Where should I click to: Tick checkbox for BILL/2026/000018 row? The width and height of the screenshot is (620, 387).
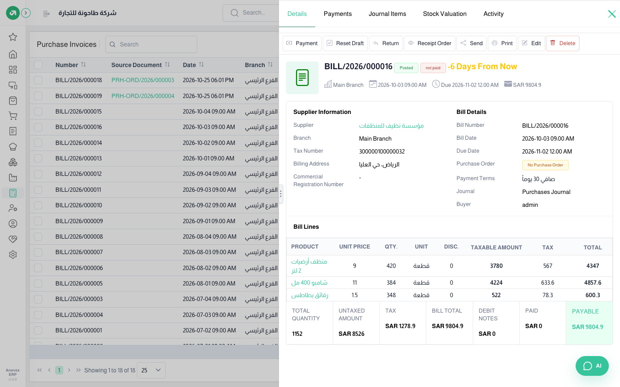click(x=38, y=80)
